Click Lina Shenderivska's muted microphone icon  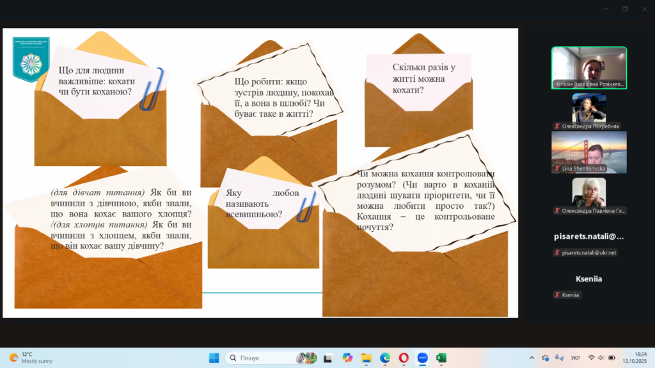pyautogui.click(x=557, y=169)
